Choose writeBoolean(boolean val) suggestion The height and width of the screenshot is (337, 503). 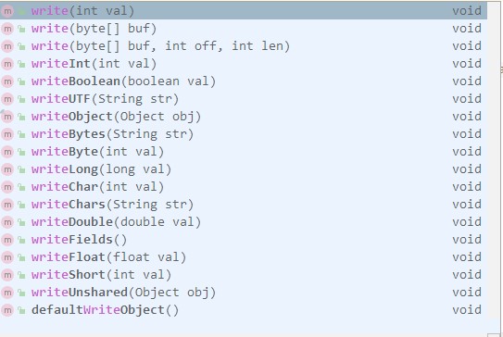(x=244, y=81)
